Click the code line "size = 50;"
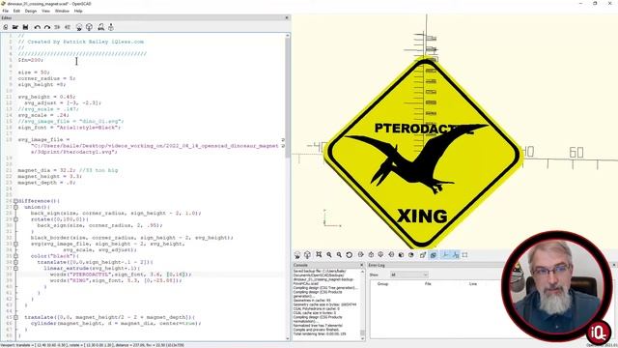This screenshot has height=348, width=618. click(34, 72)
